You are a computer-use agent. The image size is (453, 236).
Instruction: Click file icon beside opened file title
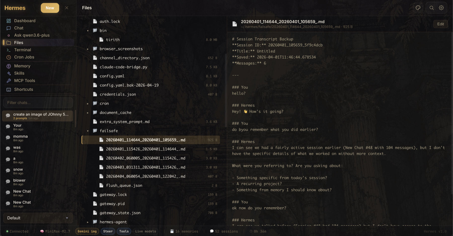[x=235, y=24]
